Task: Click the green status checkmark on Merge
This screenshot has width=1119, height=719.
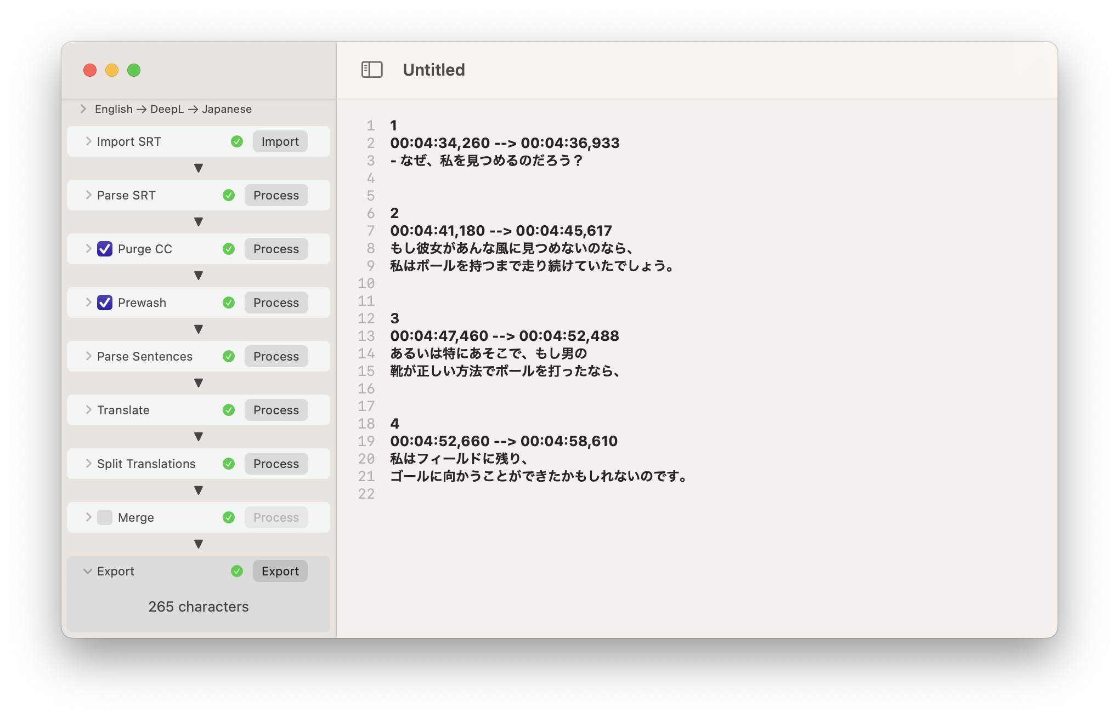Action: tap(229, 517)
